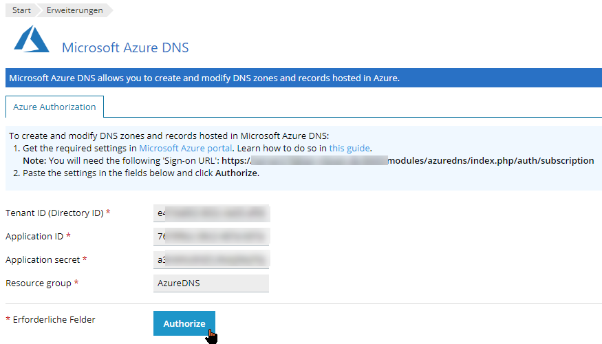Viewport: 602px width, 344px height.
Task: Click the Application ID input field
Action: (x=211, y=237)
